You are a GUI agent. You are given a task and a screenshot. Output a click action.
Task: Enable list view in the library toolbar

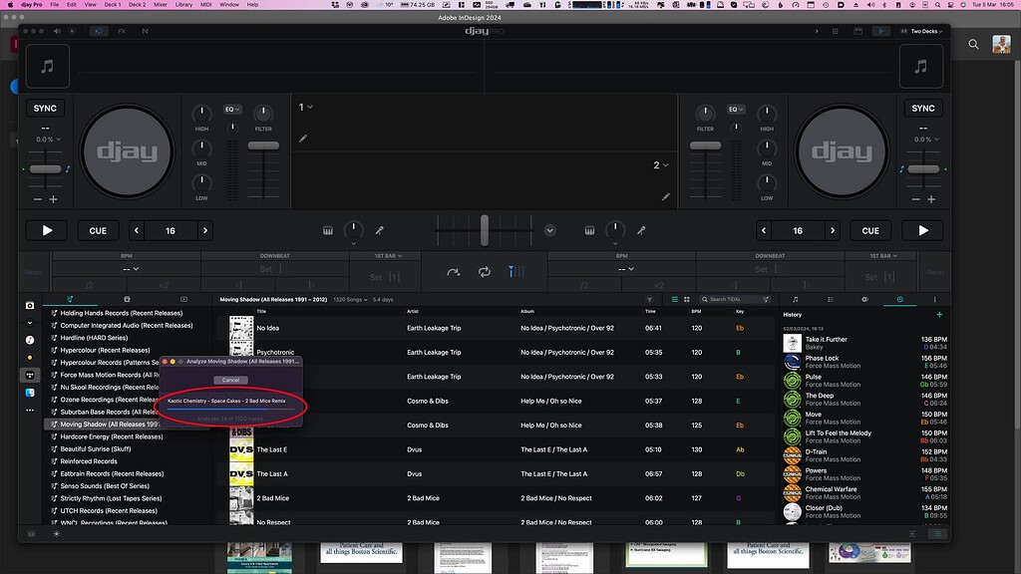tap(674, 299)
